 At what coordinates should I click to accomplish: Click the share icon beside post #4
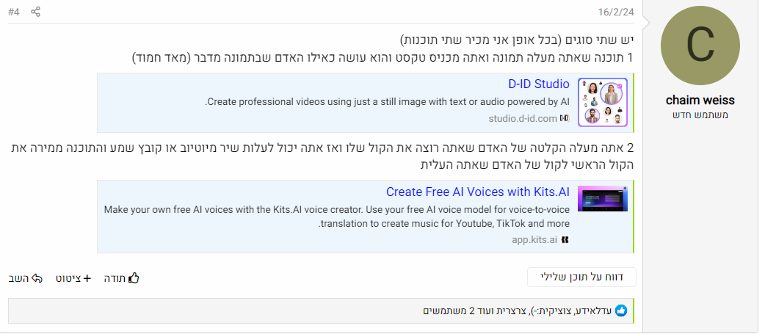click(x=36, y=12)
